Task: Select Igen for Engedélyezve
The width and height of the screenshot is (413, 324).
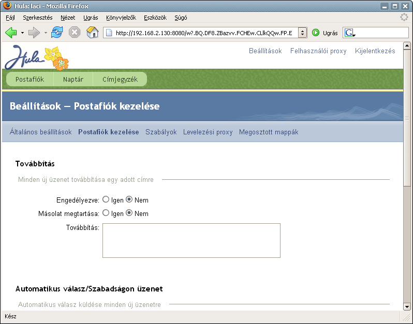Action: tap(106, 199)
